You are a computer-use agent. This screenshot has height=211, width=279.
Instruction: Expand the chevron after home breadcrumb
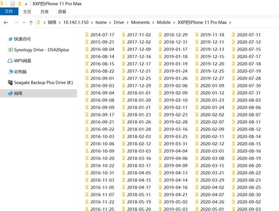[x=110, y=23]
